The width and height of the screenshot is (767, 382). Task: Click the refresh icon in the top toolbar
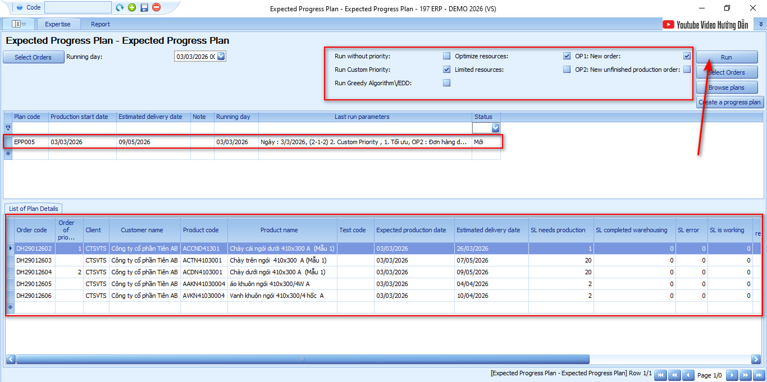[x=120, y=7]
